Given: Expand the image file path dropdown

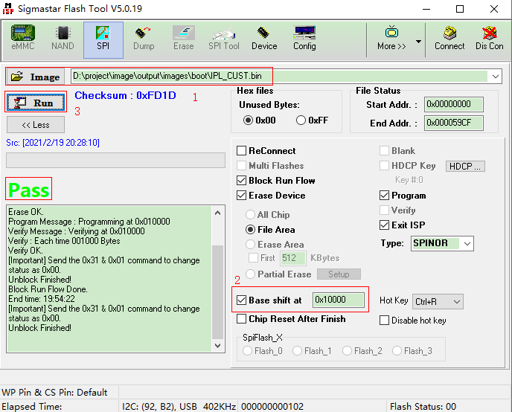Looking at the screenshot, I should coord(496,77).
